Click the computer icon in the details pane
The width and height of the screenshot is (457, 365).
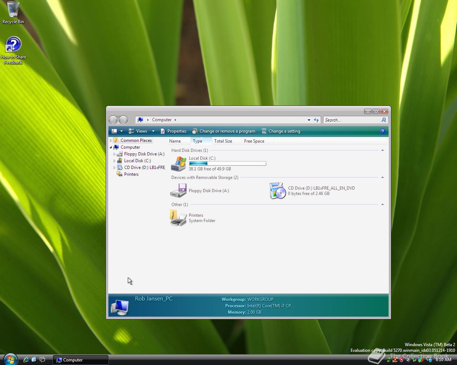(120, 307)
